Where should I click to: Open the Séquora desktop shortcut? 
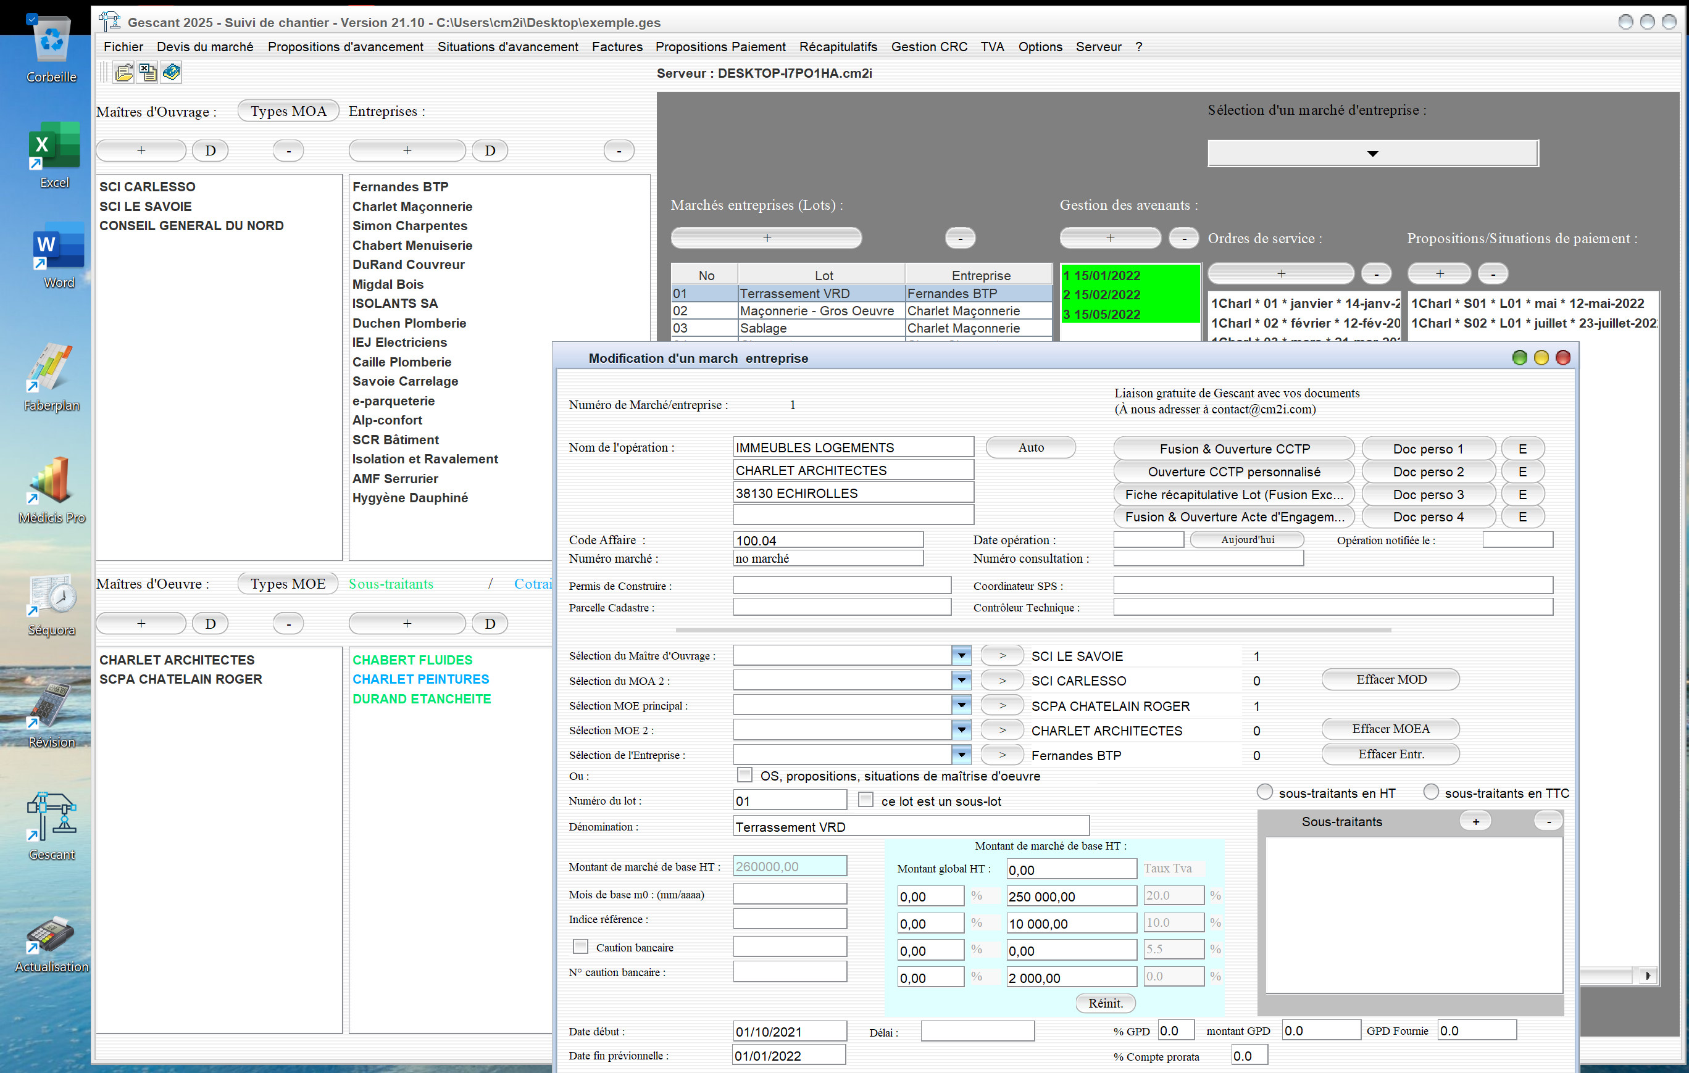(x=52, y=604)
